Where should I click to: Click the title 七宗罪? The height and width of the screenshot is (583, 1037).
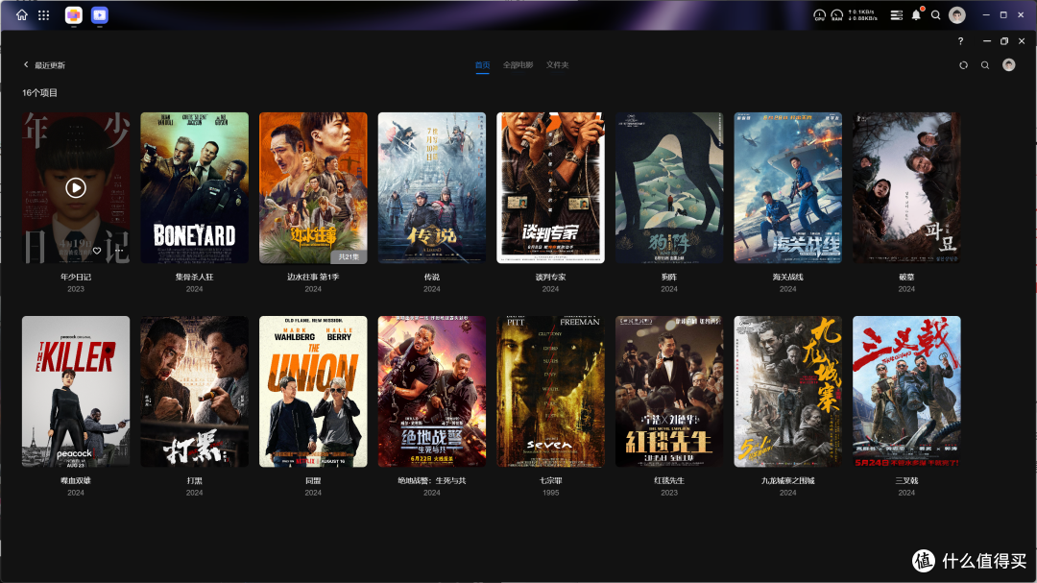[550, 481]
